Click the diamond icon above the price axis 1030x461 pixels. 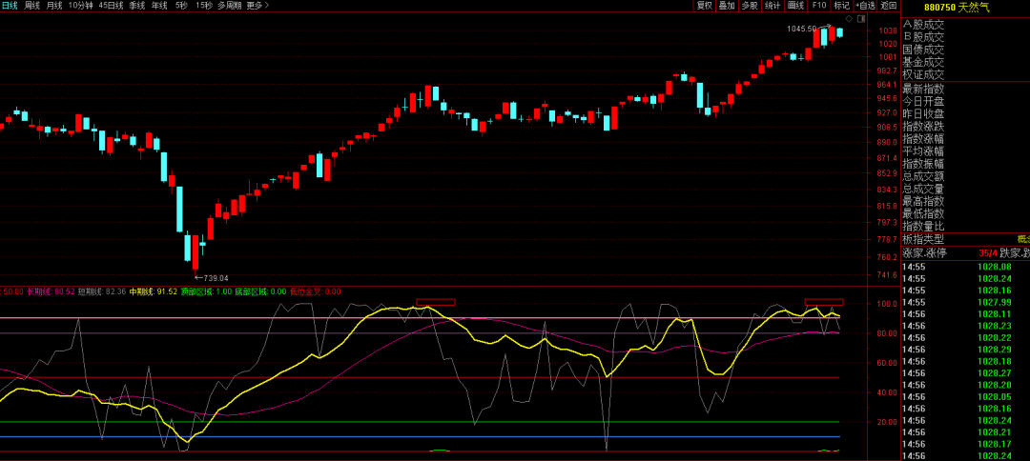point(850,18)
